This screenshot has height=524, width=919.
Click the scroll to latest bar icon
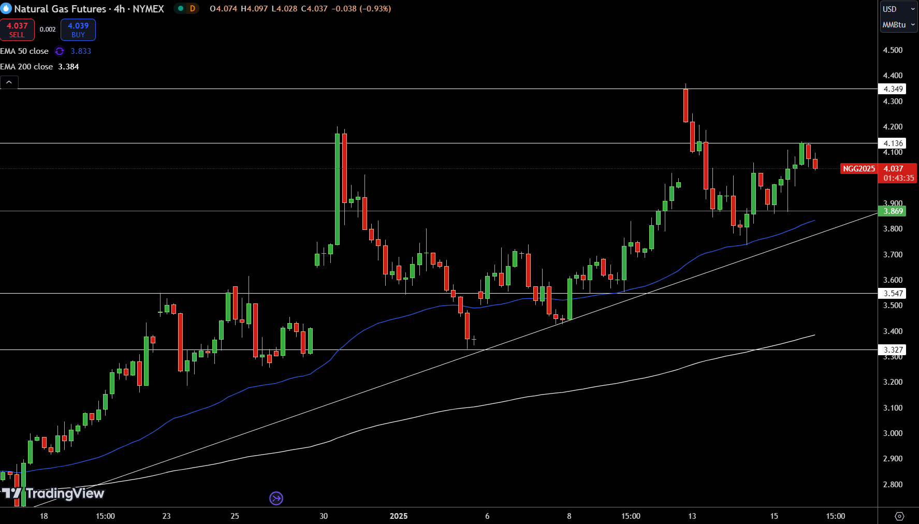276,498
